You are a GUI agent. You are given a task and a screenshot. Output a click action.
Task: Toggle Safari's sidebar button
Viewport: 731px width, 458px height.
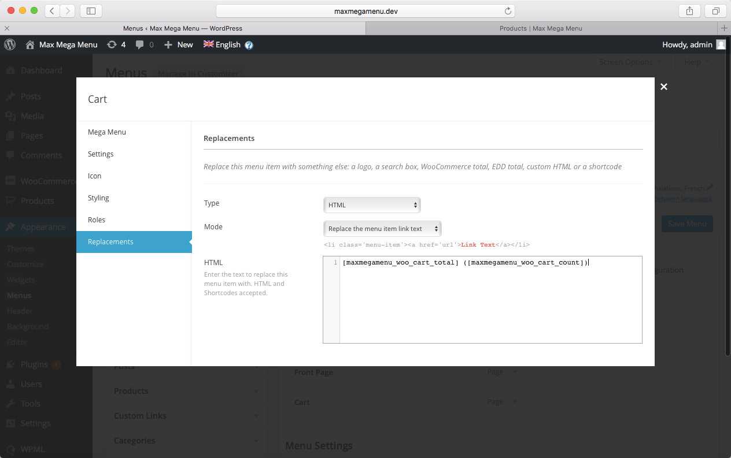pyautogui.click(x=91, y=10)
